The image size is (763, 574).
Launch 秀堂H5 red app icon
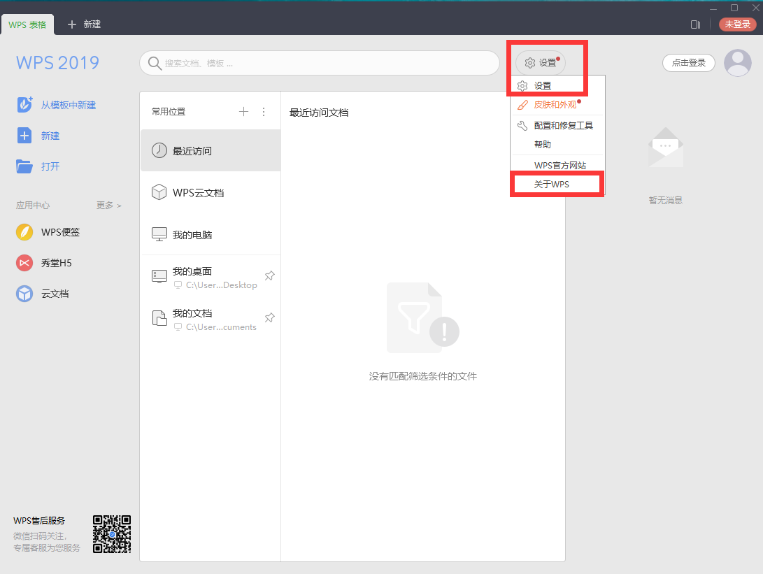[x=24, y=263]
